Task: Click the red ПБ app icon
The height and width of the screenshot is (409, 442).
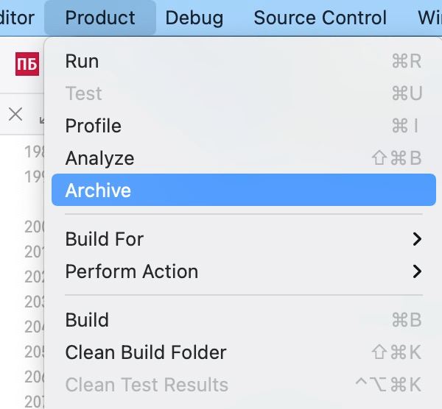Action: click(x=27, y=64)
